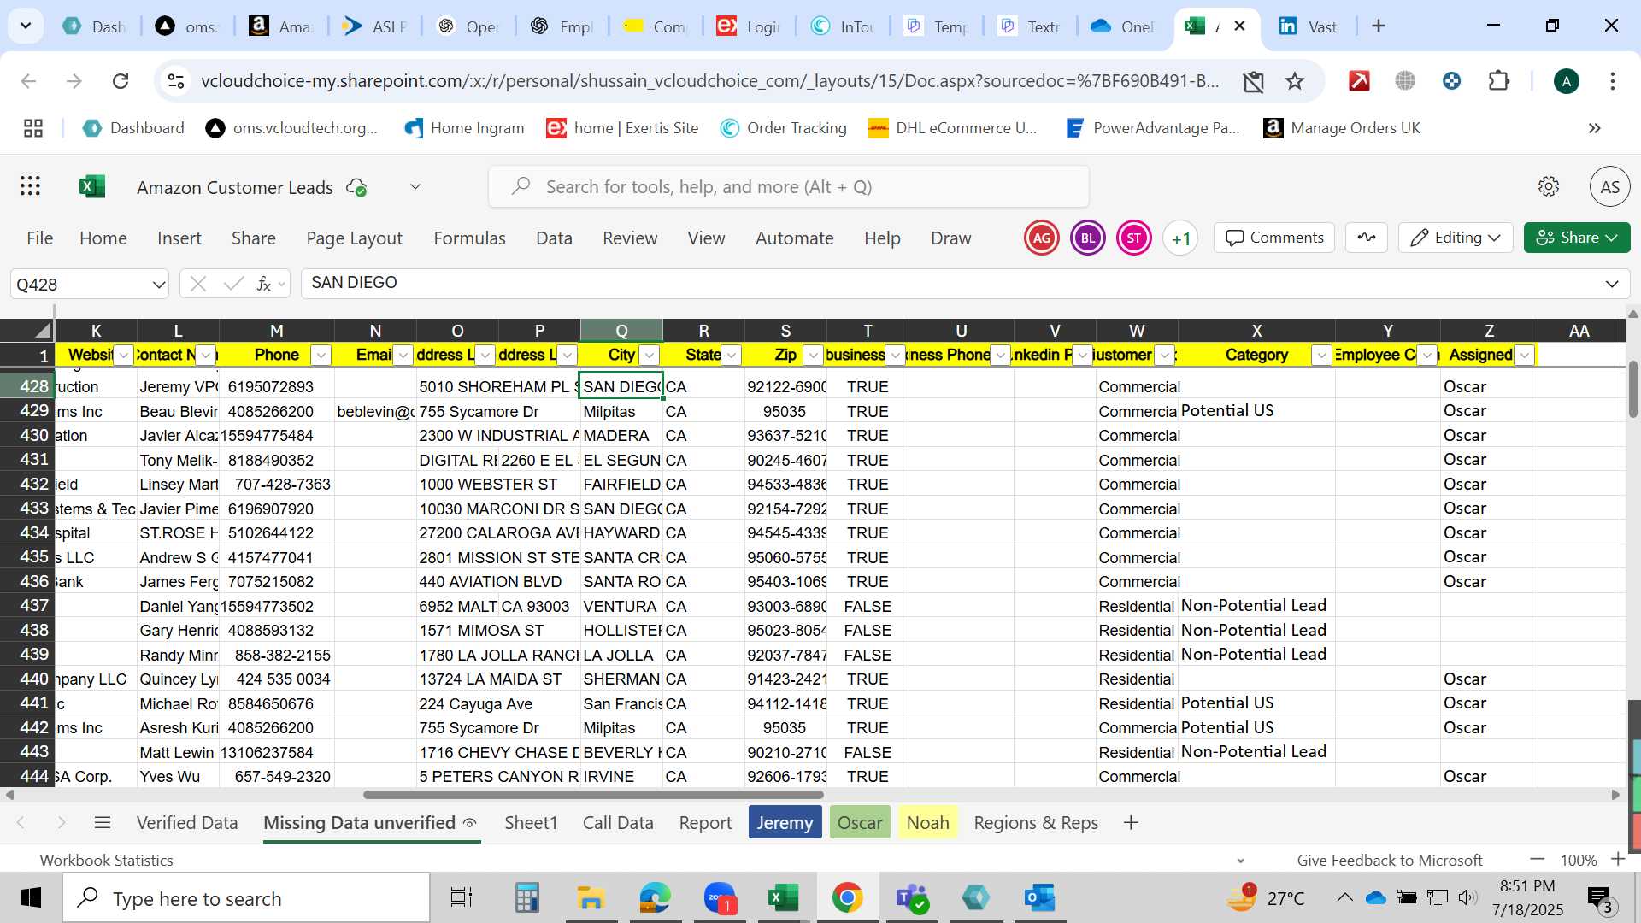This screenshot has height=923, width=1641.
Task: Open the all sheets list icon
Action: pyautogui.click(x=103, y=823)
